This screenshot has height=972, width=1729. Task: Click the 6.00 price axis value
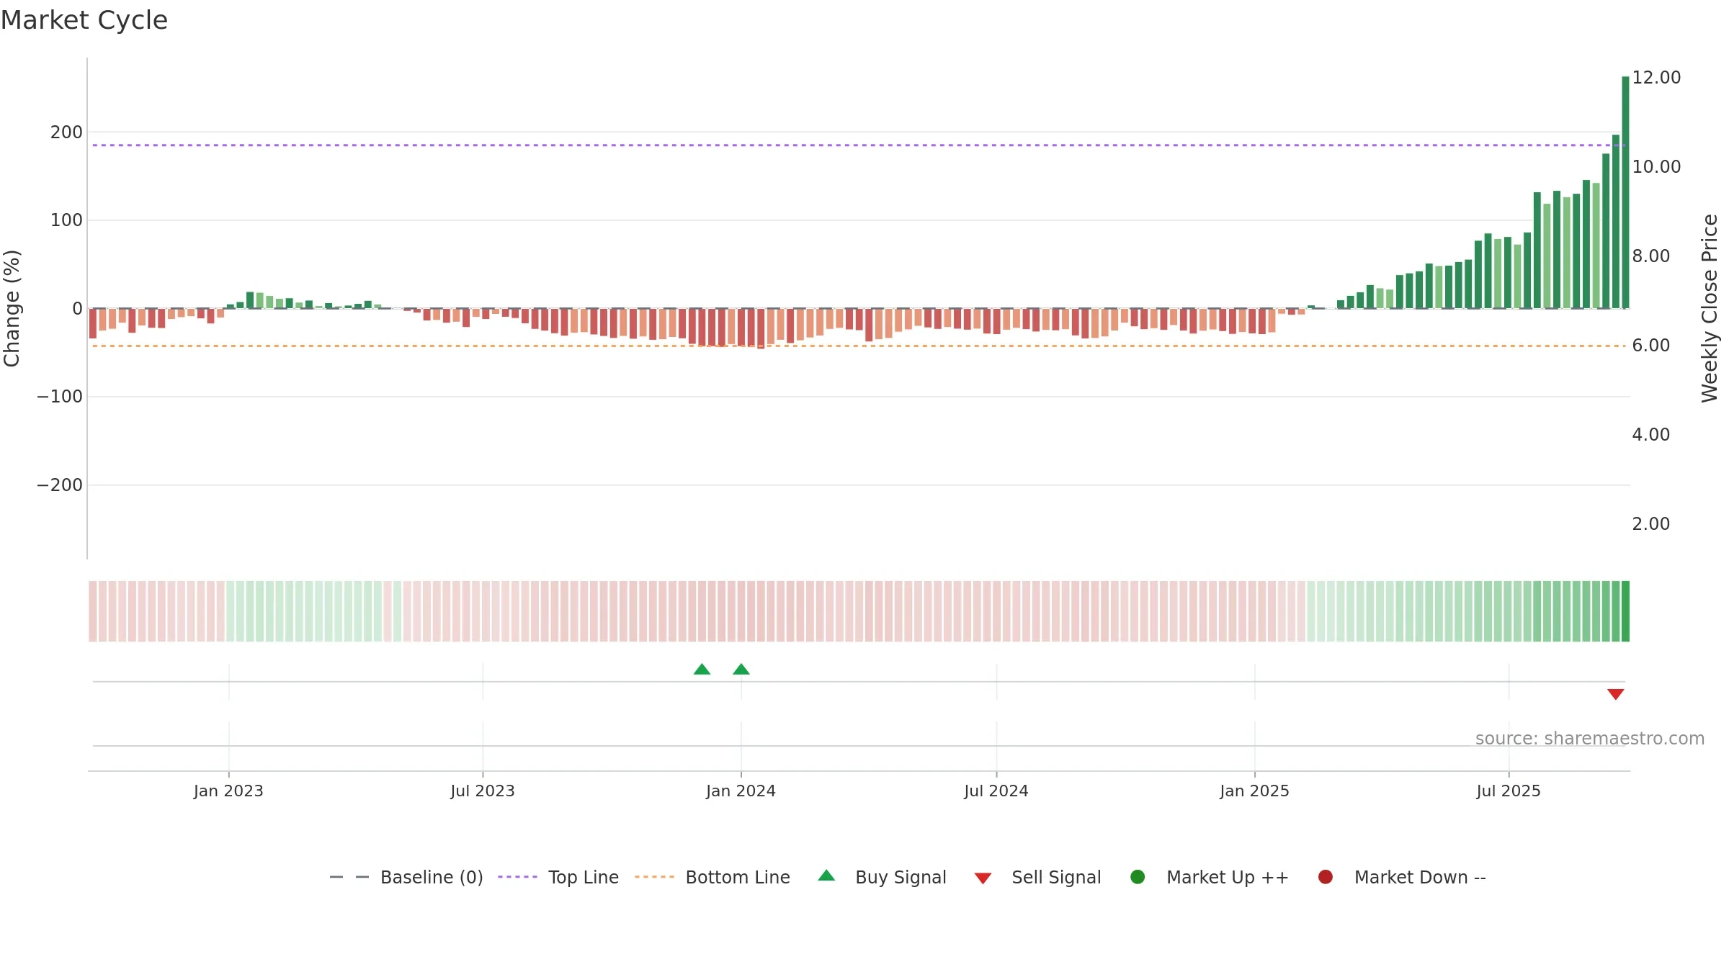1651,346
